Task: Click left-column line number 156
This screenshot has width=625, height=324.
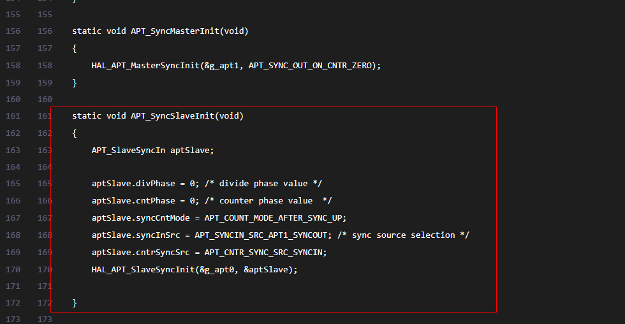Action: coord(13,31)
